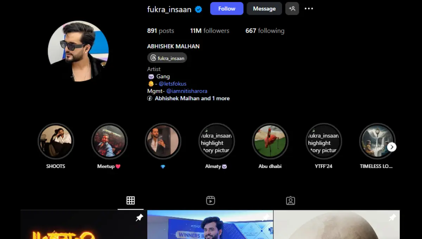Open the Meetup story highlight
The height and width of the screenshot is (239, 422).
pos(109,141)
